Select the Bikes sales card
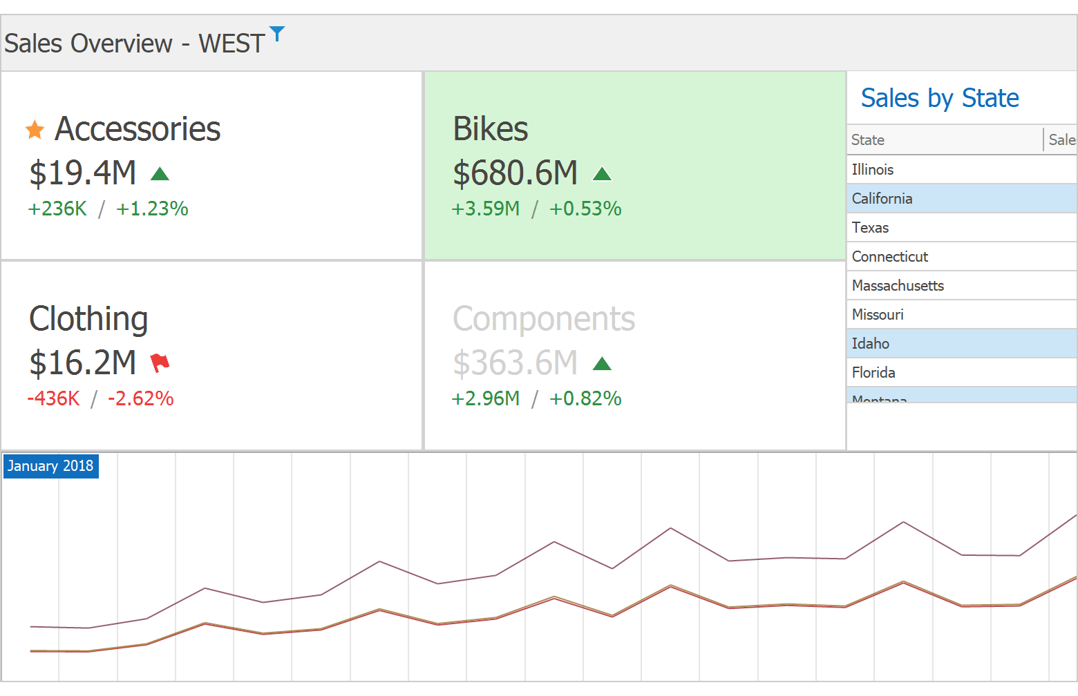The image size is (1078, 696). click(634, 166)
